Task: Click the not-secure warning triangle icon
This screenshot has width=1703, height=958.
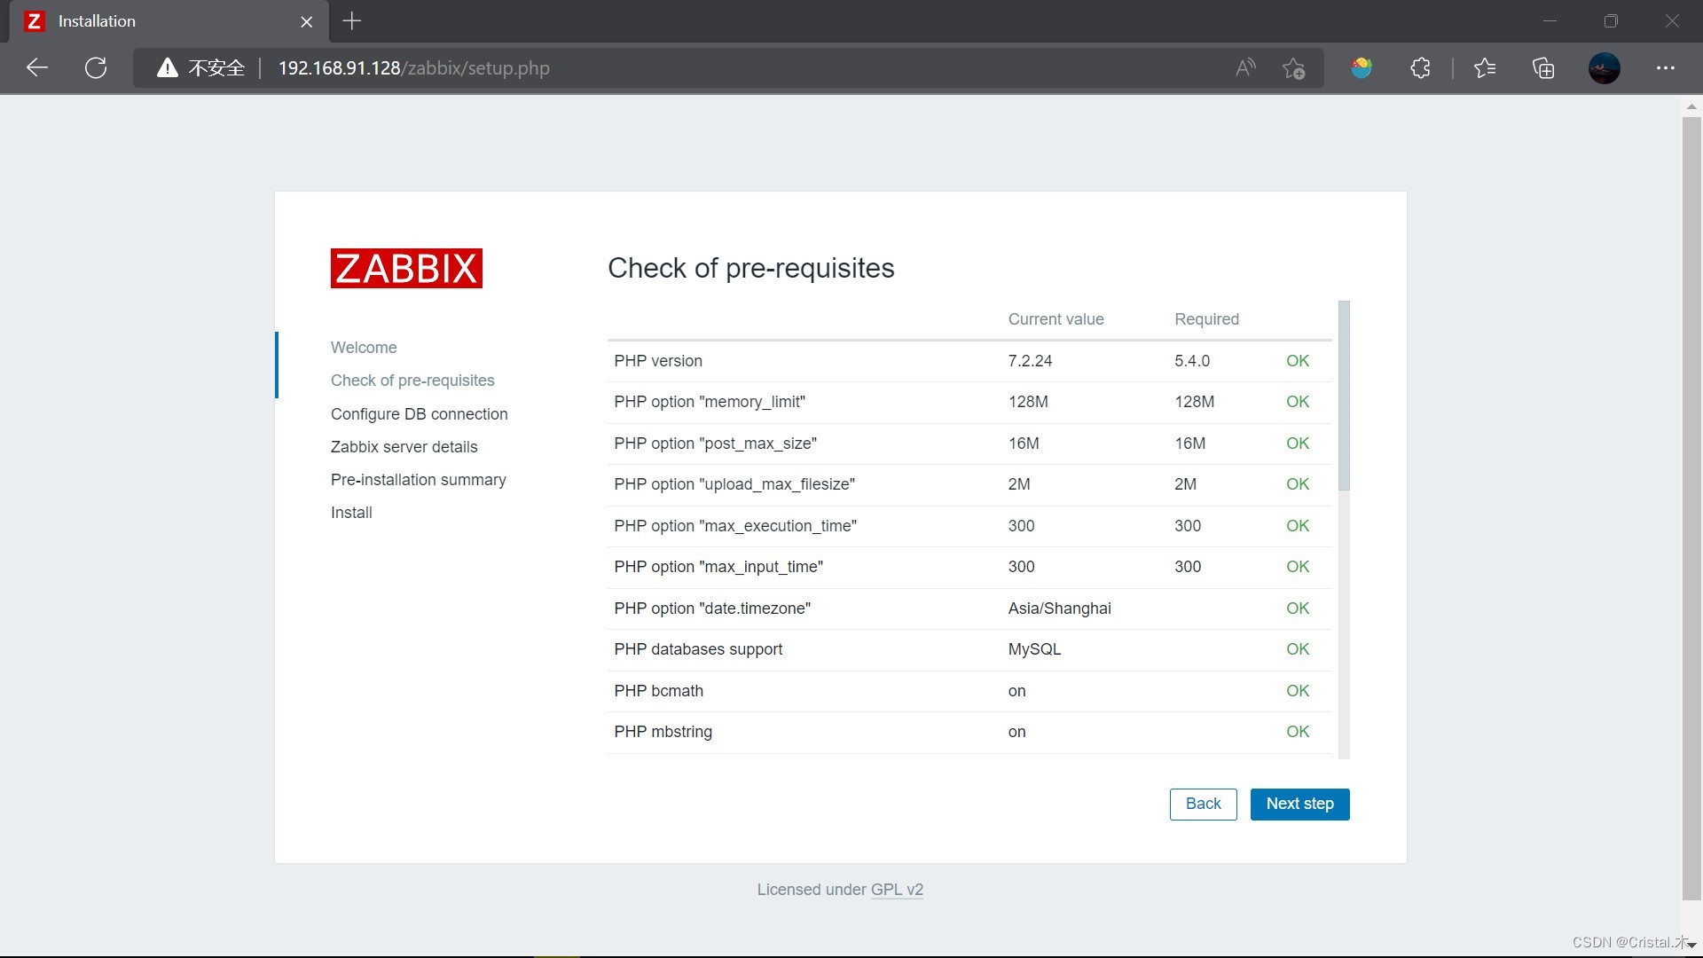Action: [x=167, y=68]
